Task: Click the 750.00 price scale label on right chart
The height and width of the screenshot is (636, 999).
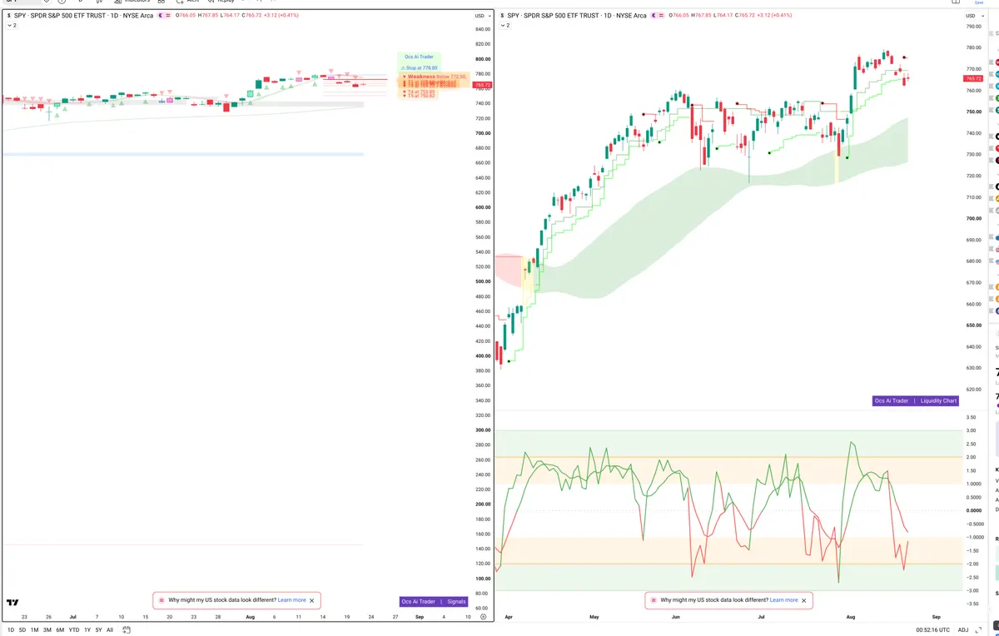Action: point(974,112)
